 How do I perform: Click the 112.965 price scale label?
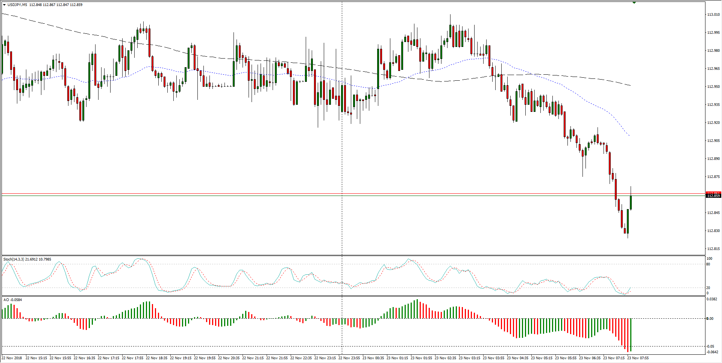click(x=713, y=69)
